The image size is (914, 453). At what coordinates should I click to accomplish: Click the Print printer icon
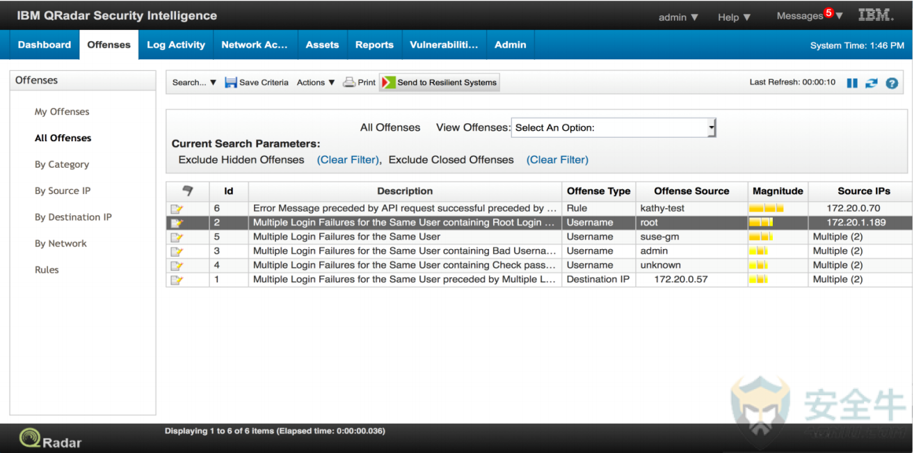(x=349, y=82)
